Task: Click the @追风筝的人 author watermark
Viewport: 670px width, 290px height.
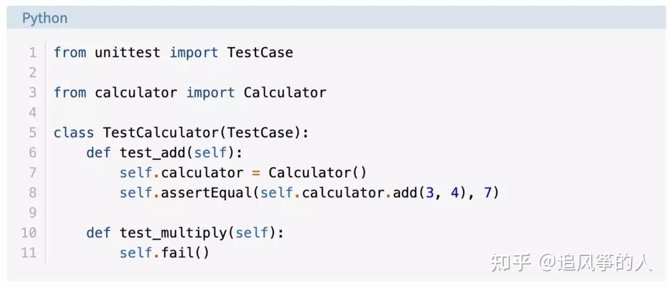Action: click(x=596, y=263)
